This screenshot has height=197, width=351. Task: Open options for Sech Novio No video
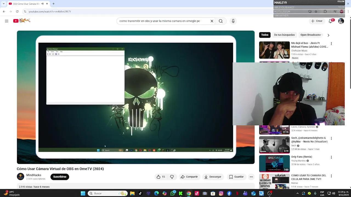[x=331, y=138]
